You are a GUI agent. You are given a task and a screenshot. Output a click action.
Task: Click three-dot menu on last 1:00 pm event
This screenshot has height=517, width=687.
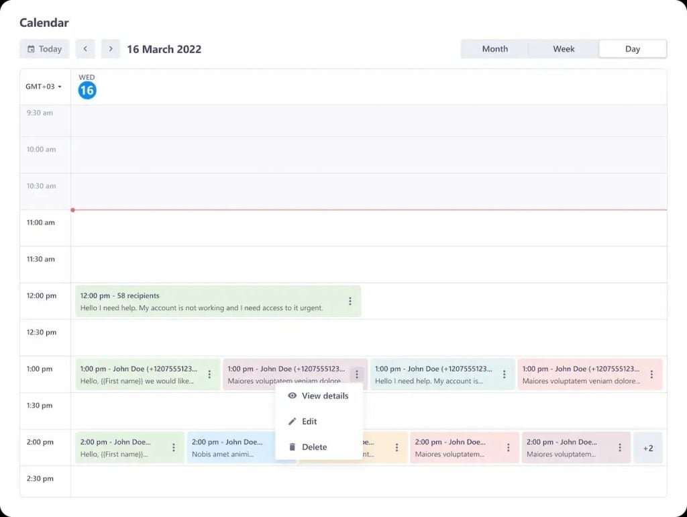651,375
